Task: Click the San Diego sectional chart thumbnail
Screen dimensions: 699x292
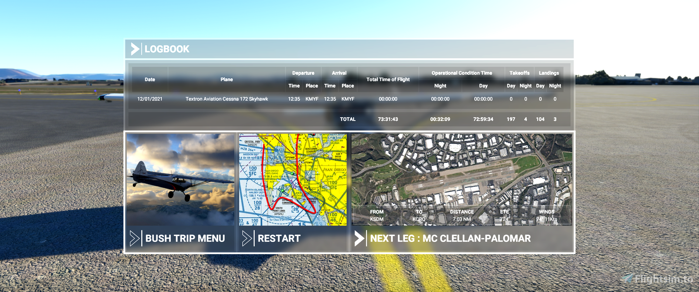Action: coord(293,180)
